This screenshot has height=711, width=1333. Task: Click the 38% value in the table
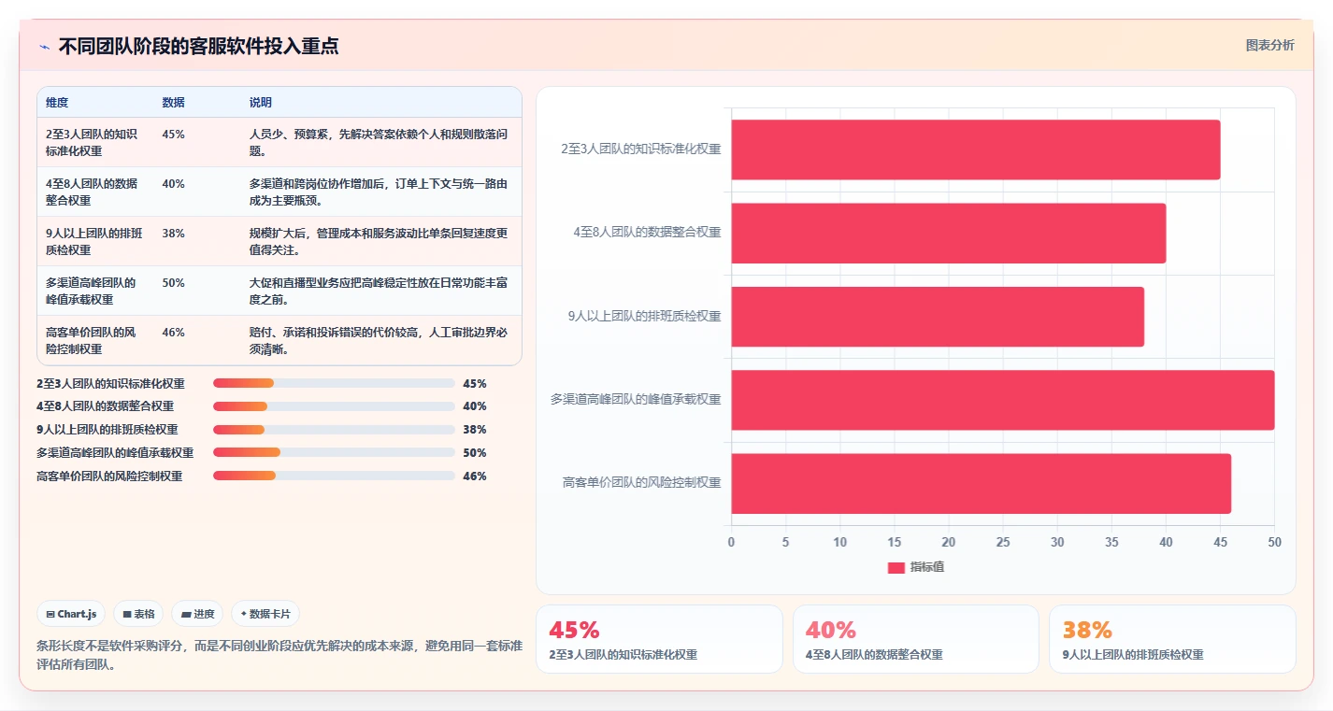click(x=173, y=234)
